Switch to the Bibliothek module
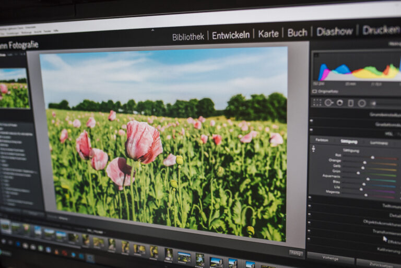The height and width of the screenshot is (268, 401). point(188,37)
